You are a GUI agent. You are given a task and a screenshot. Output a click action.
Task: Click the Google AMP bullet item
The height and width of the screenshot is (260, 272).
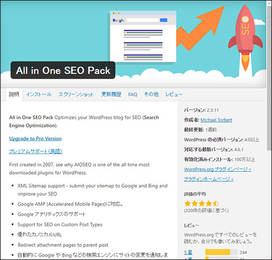click(x=70, y=204)
